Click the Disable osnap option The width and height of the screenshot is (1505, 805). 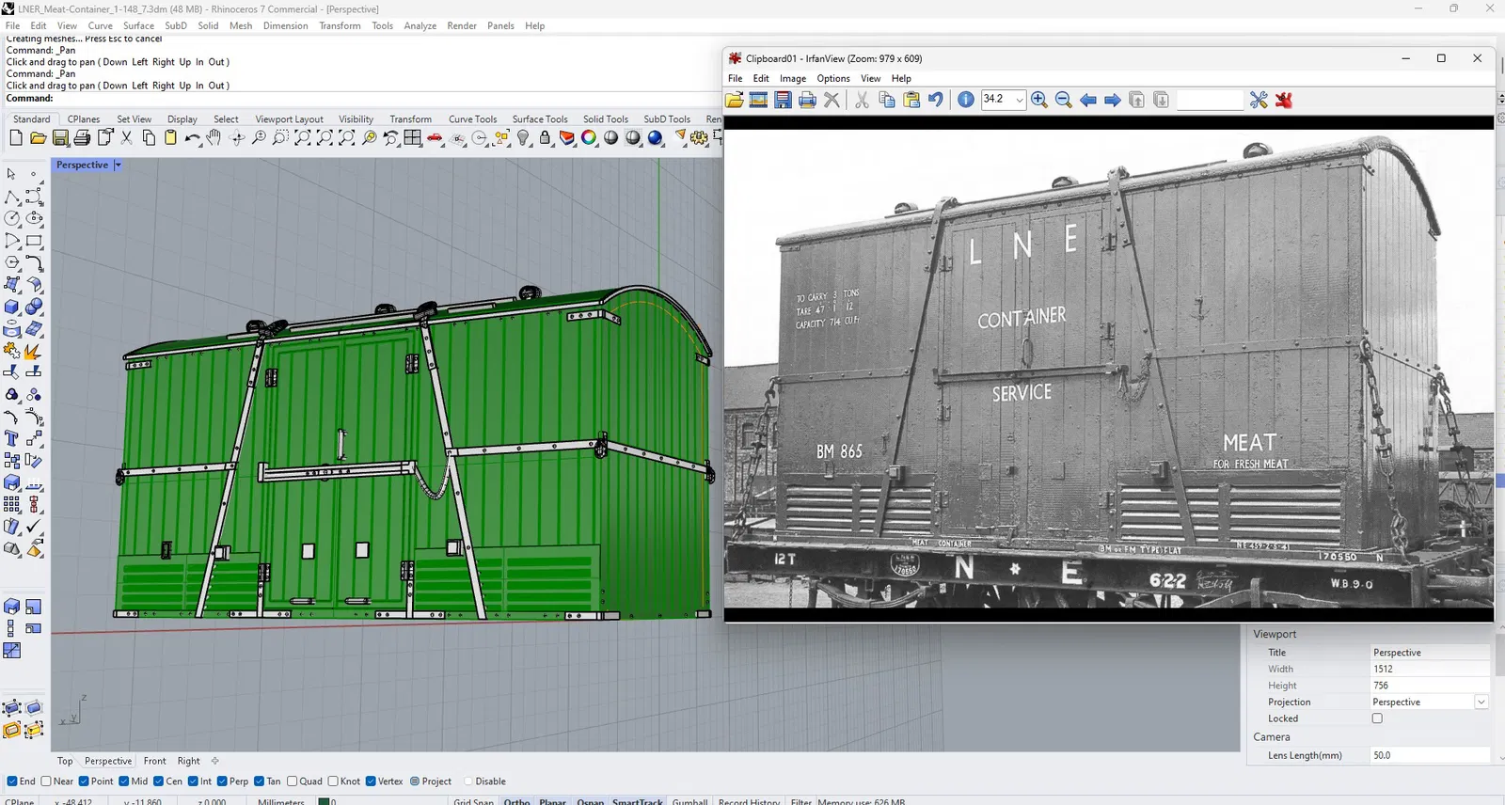[x=484, y=781]
